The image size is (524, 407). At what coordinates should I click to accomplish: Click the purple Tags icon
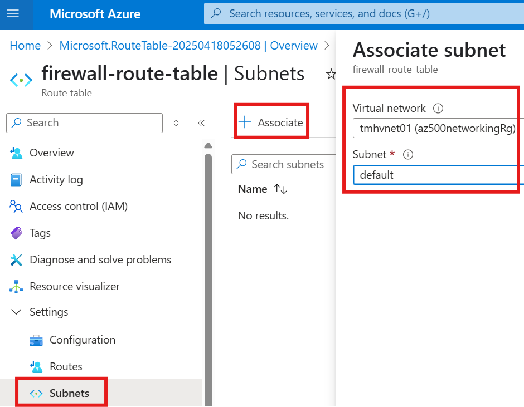pyautogui.click(x=16, y=233)
